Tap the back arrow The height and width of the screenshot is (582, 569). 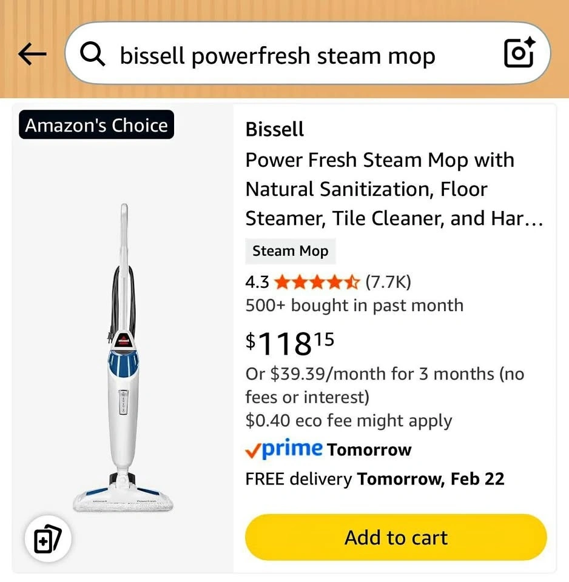(33, 55)
